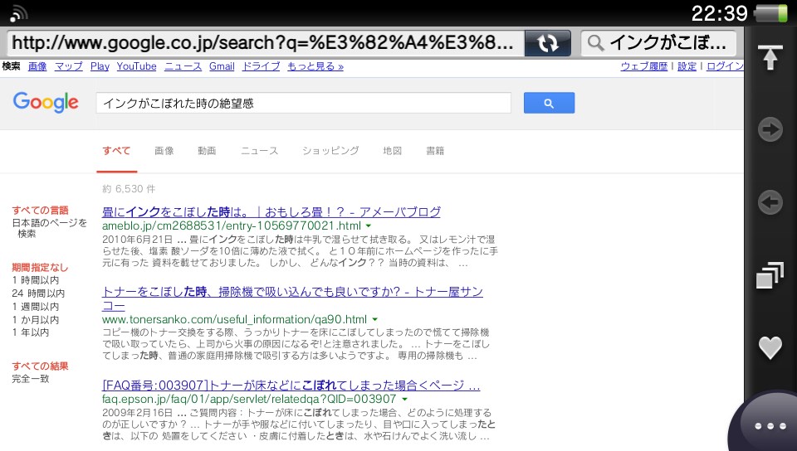Viewport: 797px width, 451px height.
Task: Expand the faq.epson.jp result dropdown arrow
Action: pyautogui.click(x=404, y=400)
